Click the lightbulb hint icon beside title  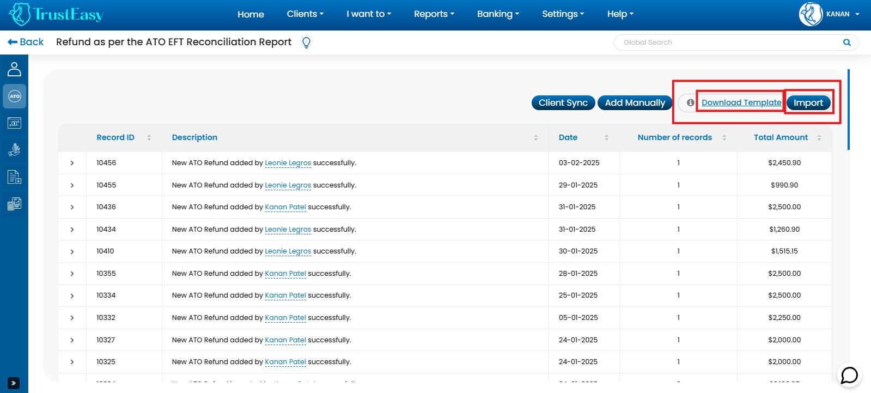point(306,43)
